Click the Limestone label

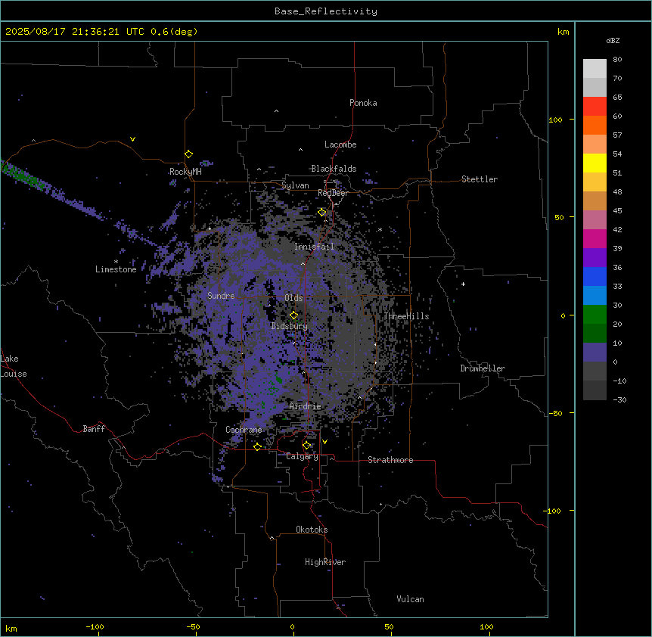[x=116, y=269]
